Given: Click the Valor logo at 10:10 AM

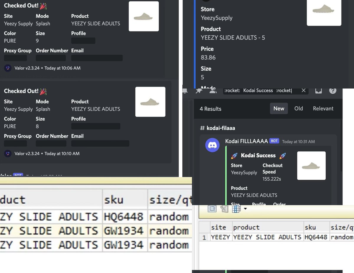Looking at the screenshot, I should [x=8, y=153].
